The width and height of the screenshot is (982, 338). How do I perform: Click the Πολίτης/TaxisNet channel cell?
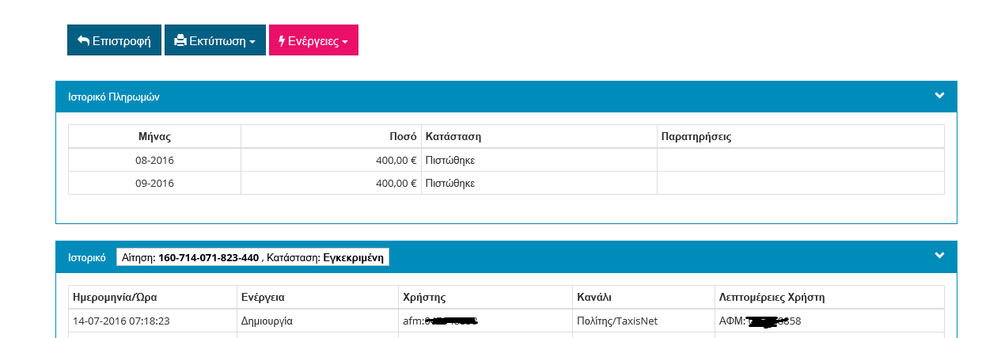tap(617, 321)
